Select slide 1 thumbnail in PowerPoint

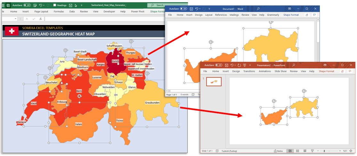pos(214,82)
